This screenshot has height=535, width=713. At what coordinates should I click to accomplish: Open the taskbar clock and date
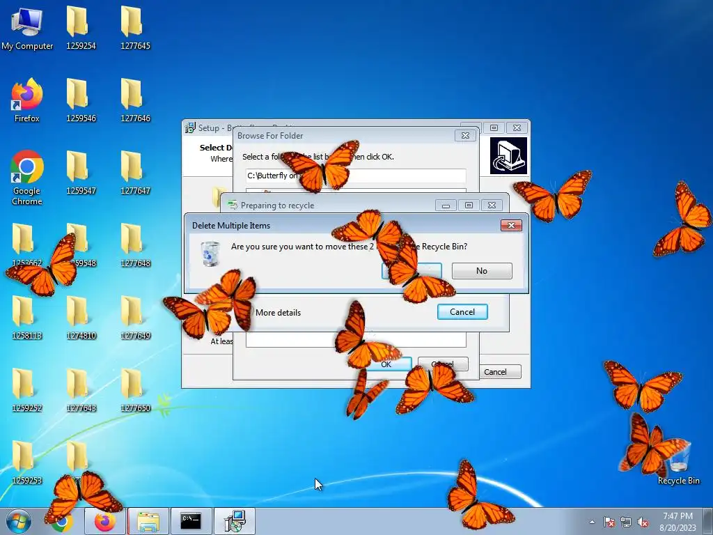click(677, 522)
